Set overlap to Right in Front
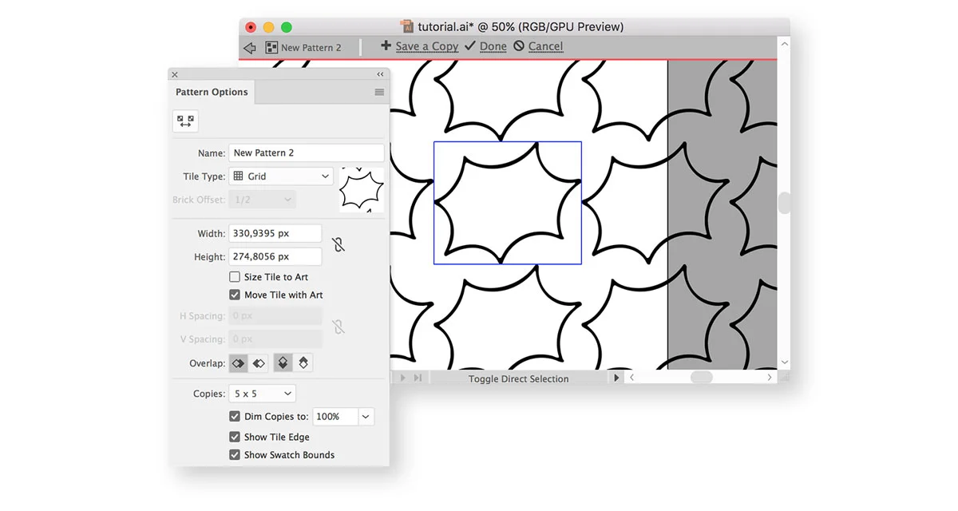This screenshot has width=958, height=511. click(258, 362)
